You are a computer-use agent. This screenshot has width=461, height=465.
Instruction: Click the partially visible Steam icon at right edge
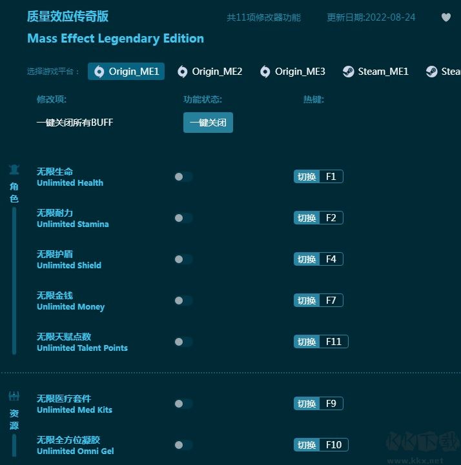coord(431,72)
